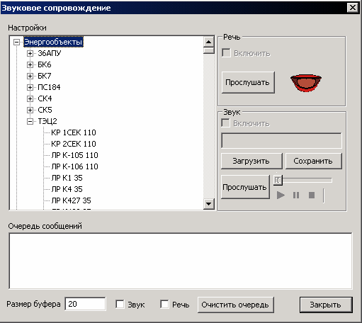
Task: Click the Размер буфера input field
Action: tap(85, 304)
